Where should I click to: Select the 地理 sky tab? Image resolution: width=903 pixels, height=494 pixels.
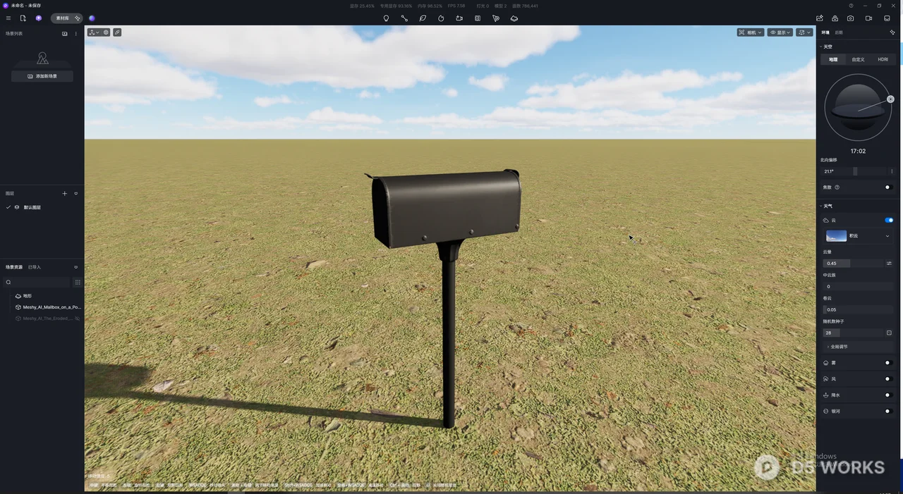coord(833,60)
